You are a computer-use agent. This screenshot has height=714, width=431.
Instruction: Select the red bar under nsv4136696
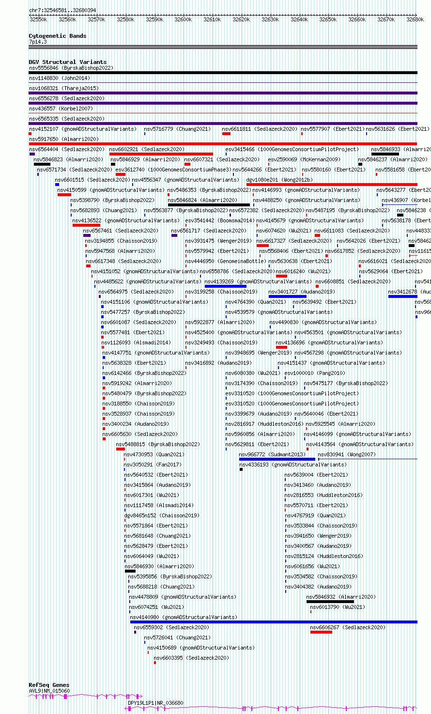pos(281,347)
